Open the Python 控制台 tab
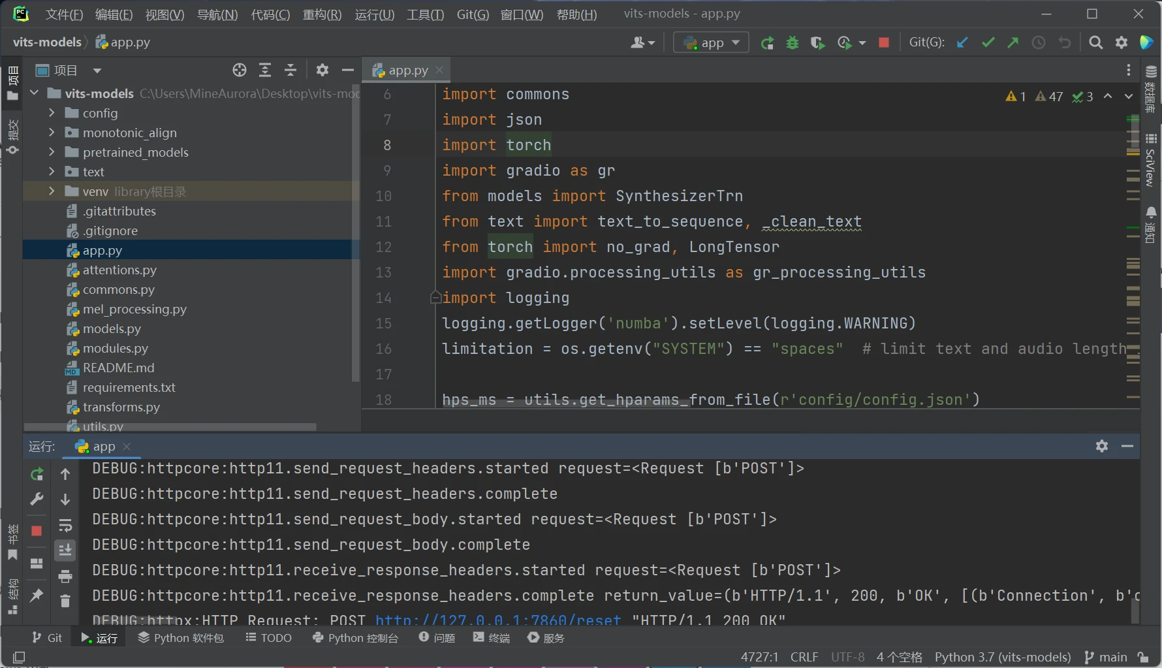This screenshot has width=1162, height=668. [355, 638]
